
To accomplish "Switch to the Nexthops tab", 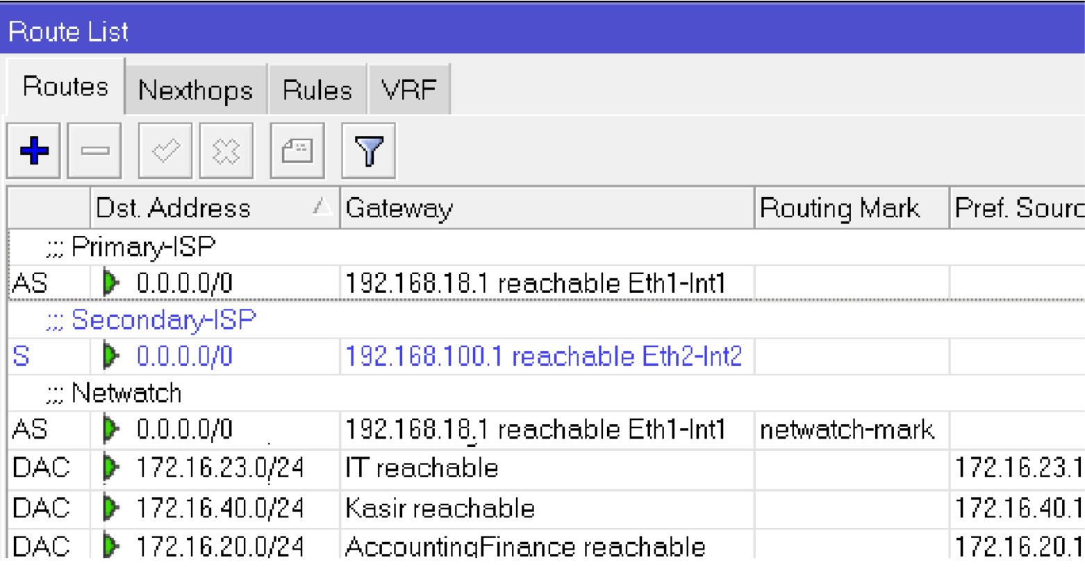I will tap(195, 90).
